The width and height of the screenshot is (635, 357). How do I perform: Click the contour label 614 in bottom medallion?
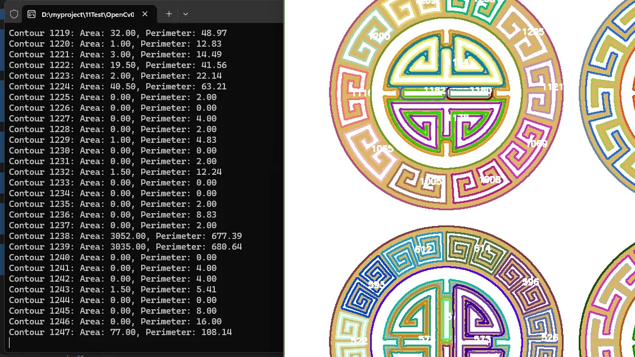click(x=482, y=248)
